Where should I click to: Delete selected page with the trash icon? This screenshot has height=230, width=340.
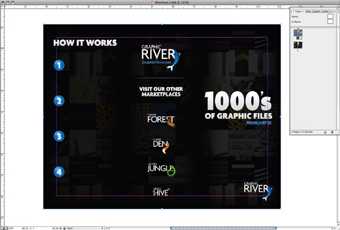click(x=331, y=132)
